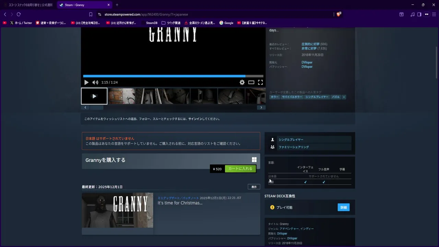Click the ¥ 520 price label
Viewport: 439px width, 247px height.
(217, 169)
